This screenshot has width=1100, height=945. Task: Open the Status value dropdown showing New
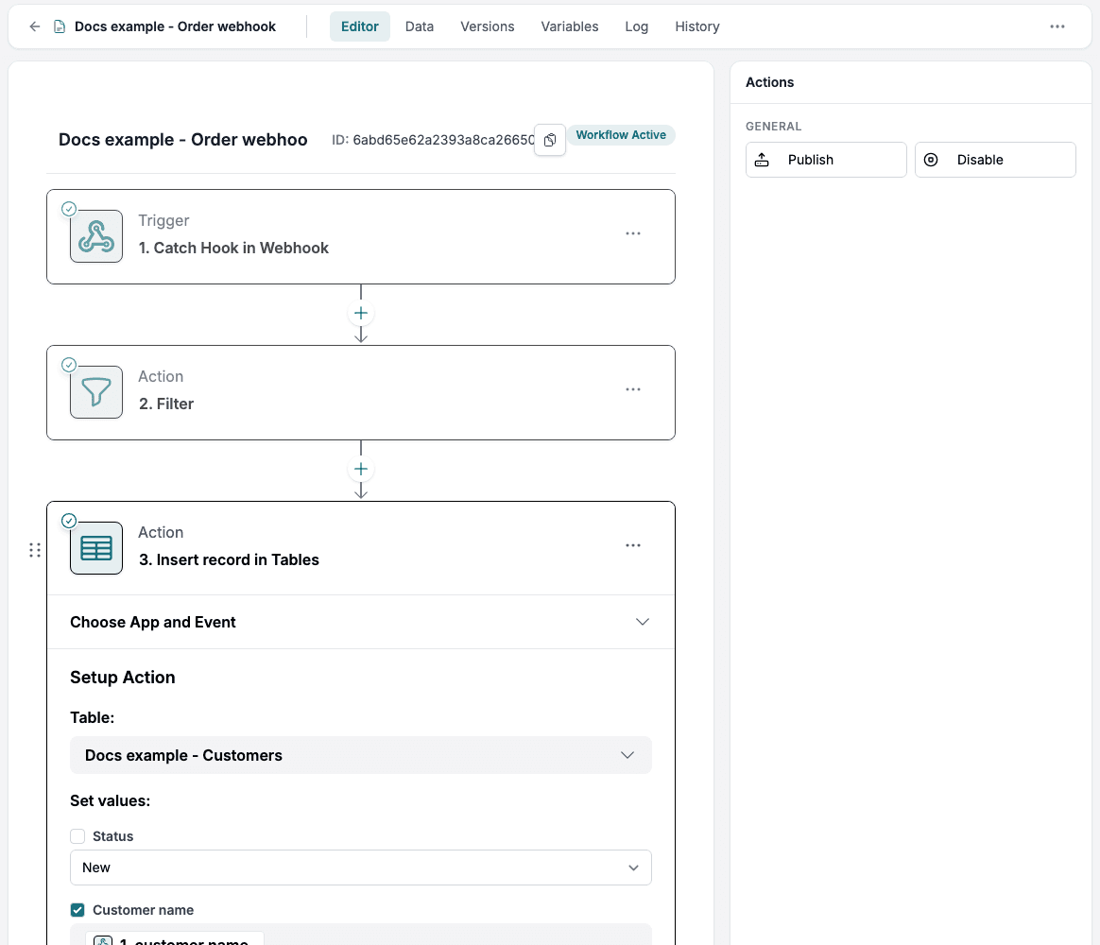pos(361,868)
